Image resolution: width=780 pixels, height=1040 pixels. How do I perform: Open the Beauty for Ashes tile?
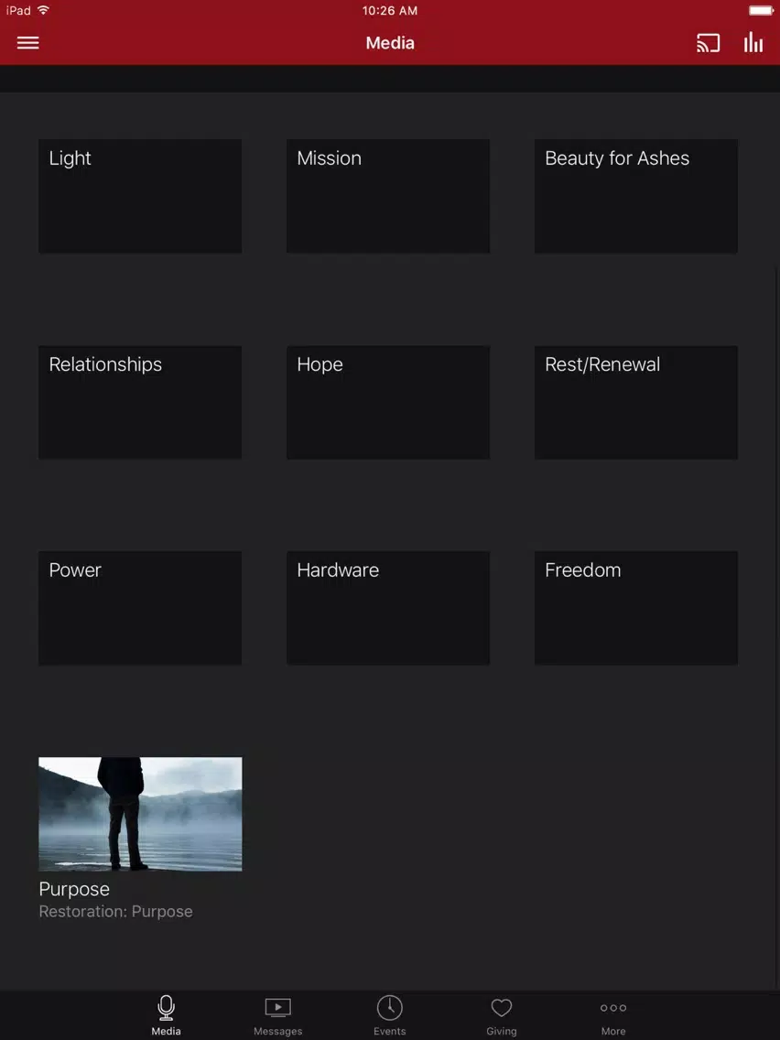636,196
